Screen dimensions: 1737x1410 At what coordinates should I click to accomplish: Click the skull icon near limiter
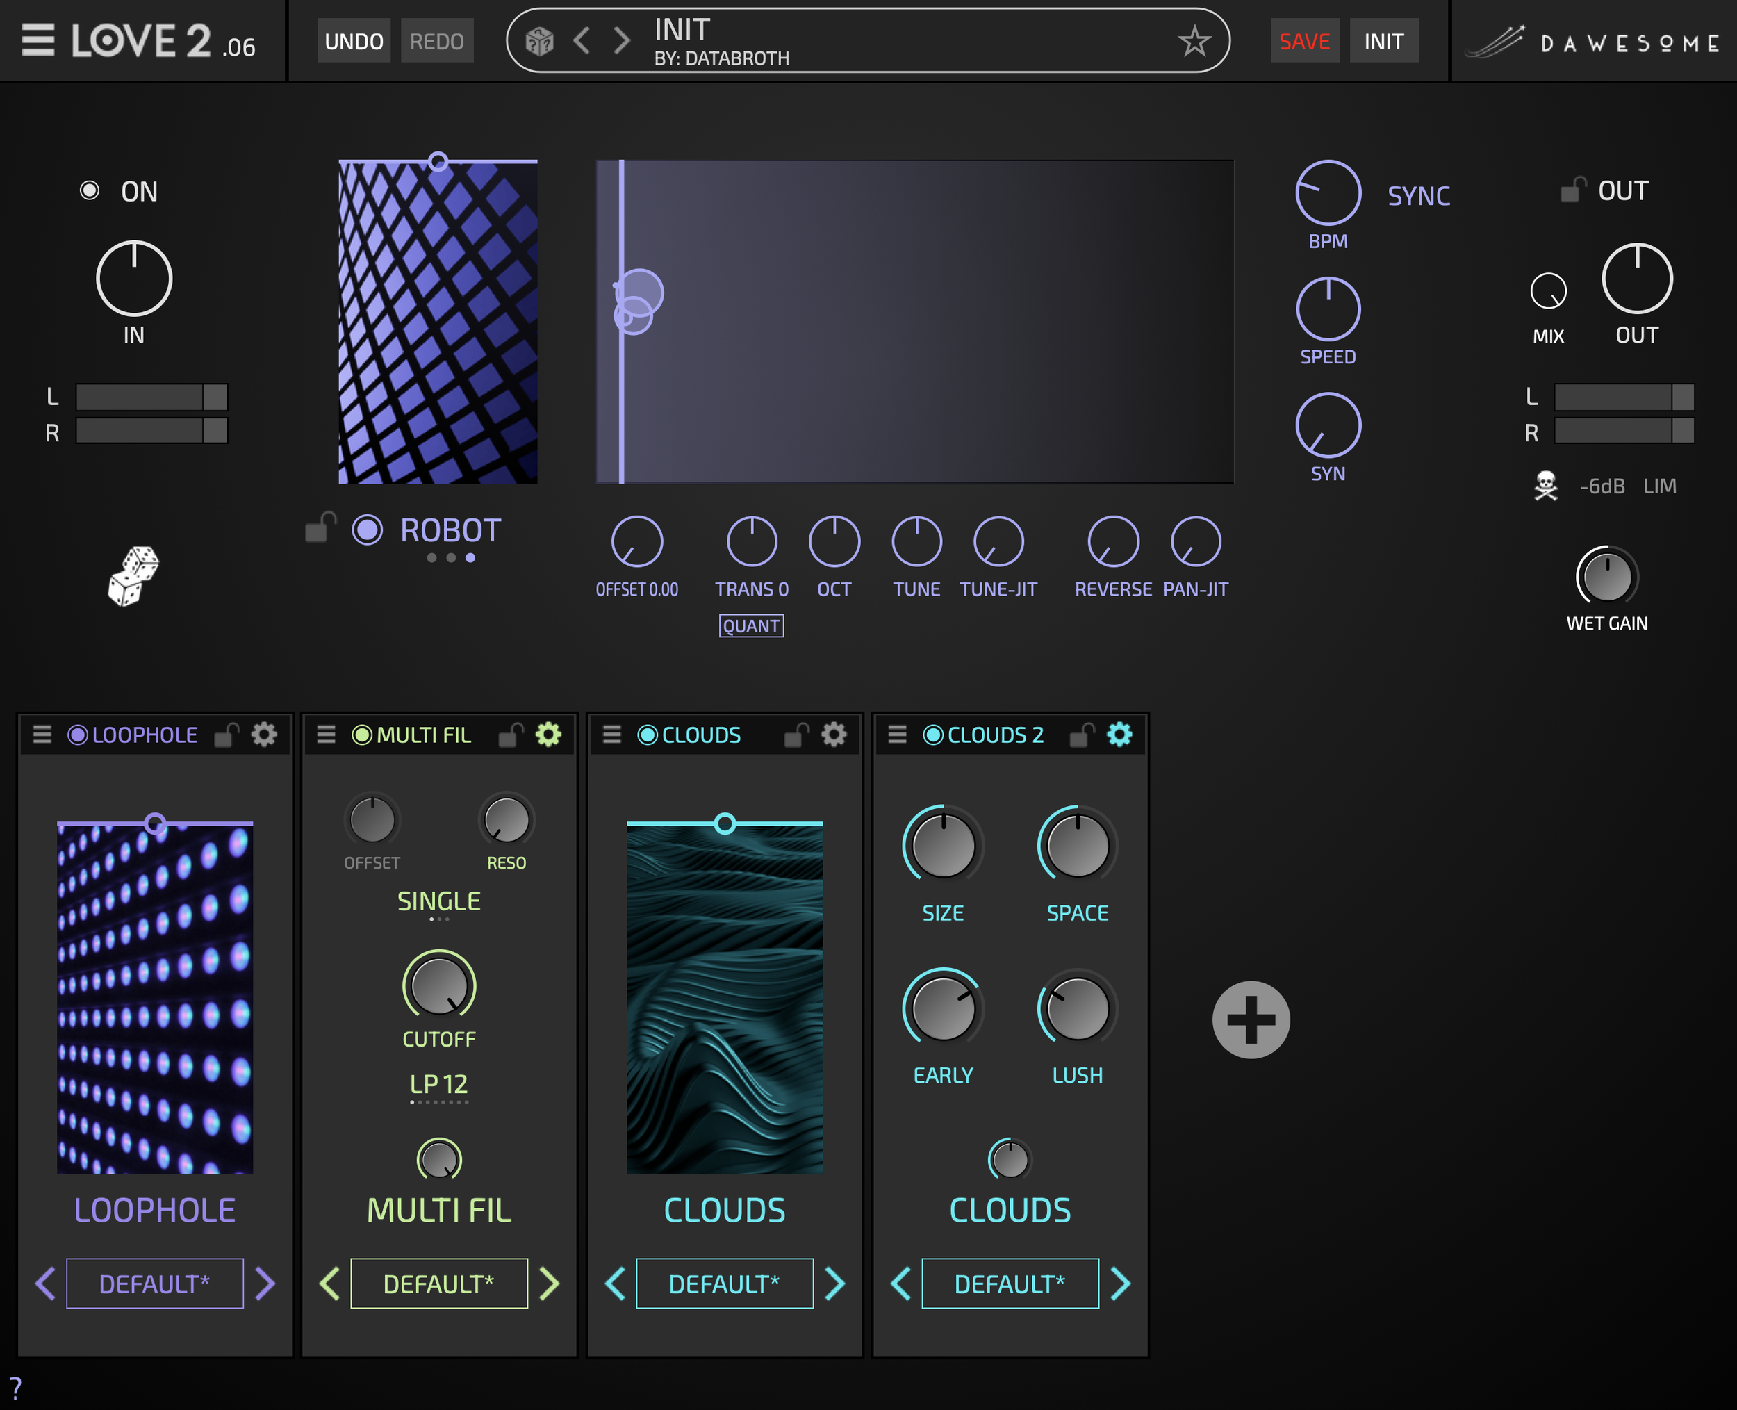1545,486
